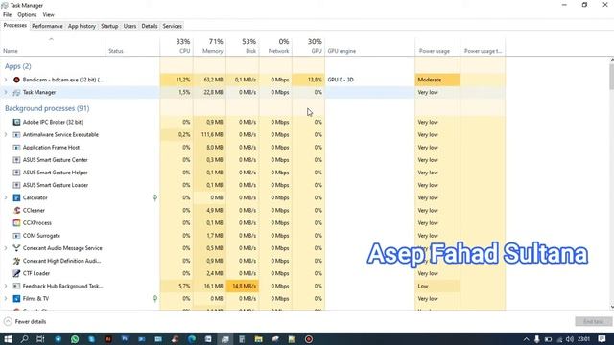The height and width of the screenshot is (345, 614).
Task: Open taskbar Search
Action: point(24,339)
